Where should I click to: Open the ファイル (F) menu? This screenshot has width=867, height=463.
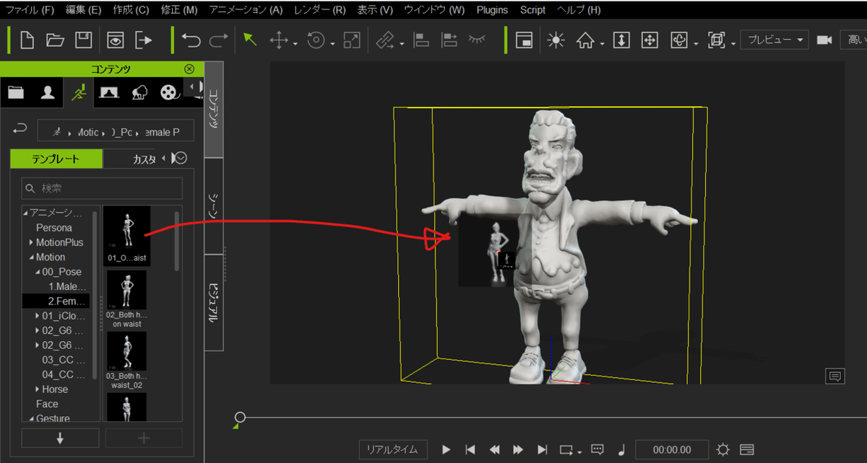tap(30, 10)
